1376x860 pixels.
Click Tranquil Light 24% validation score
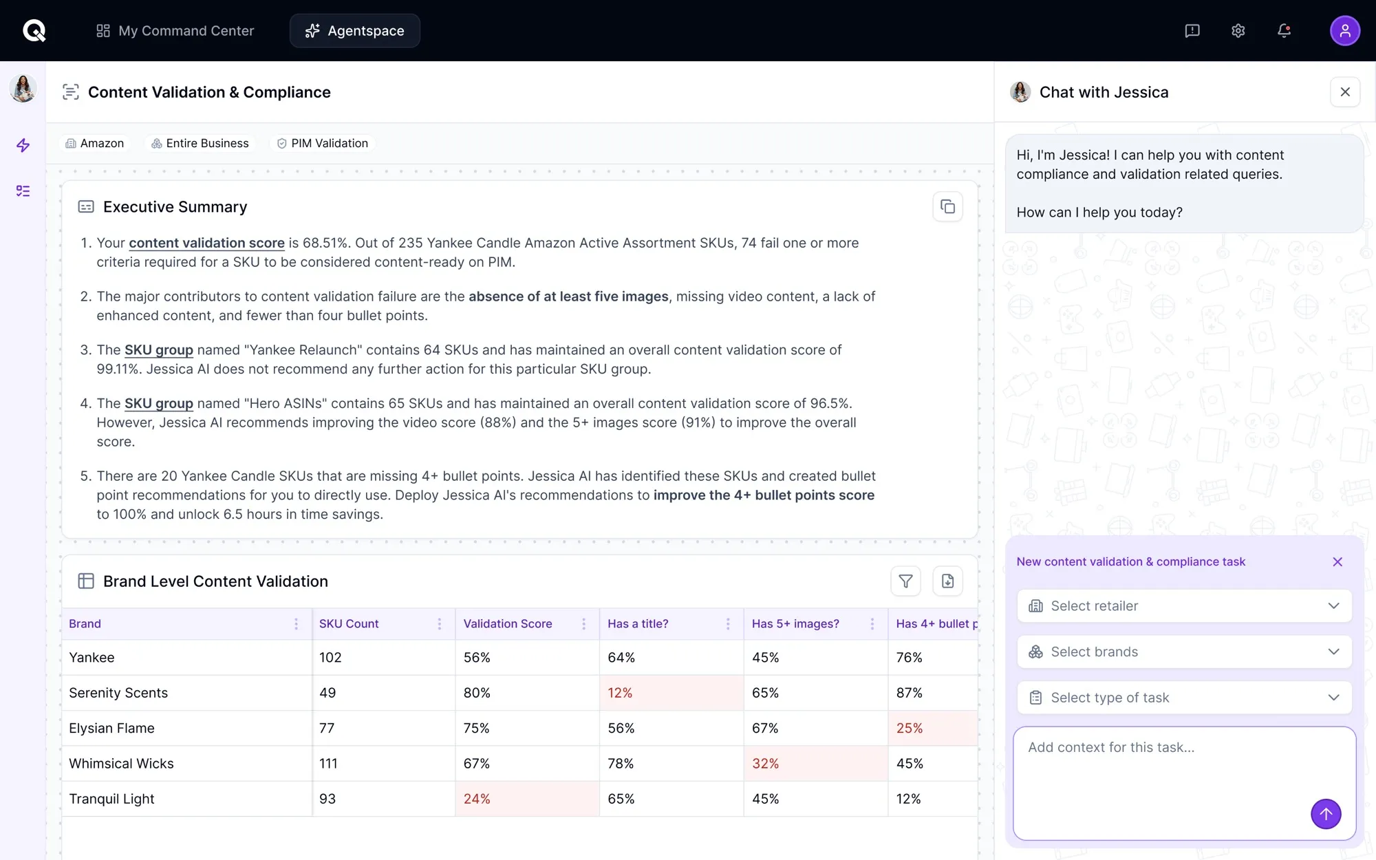tap(527, 799)
